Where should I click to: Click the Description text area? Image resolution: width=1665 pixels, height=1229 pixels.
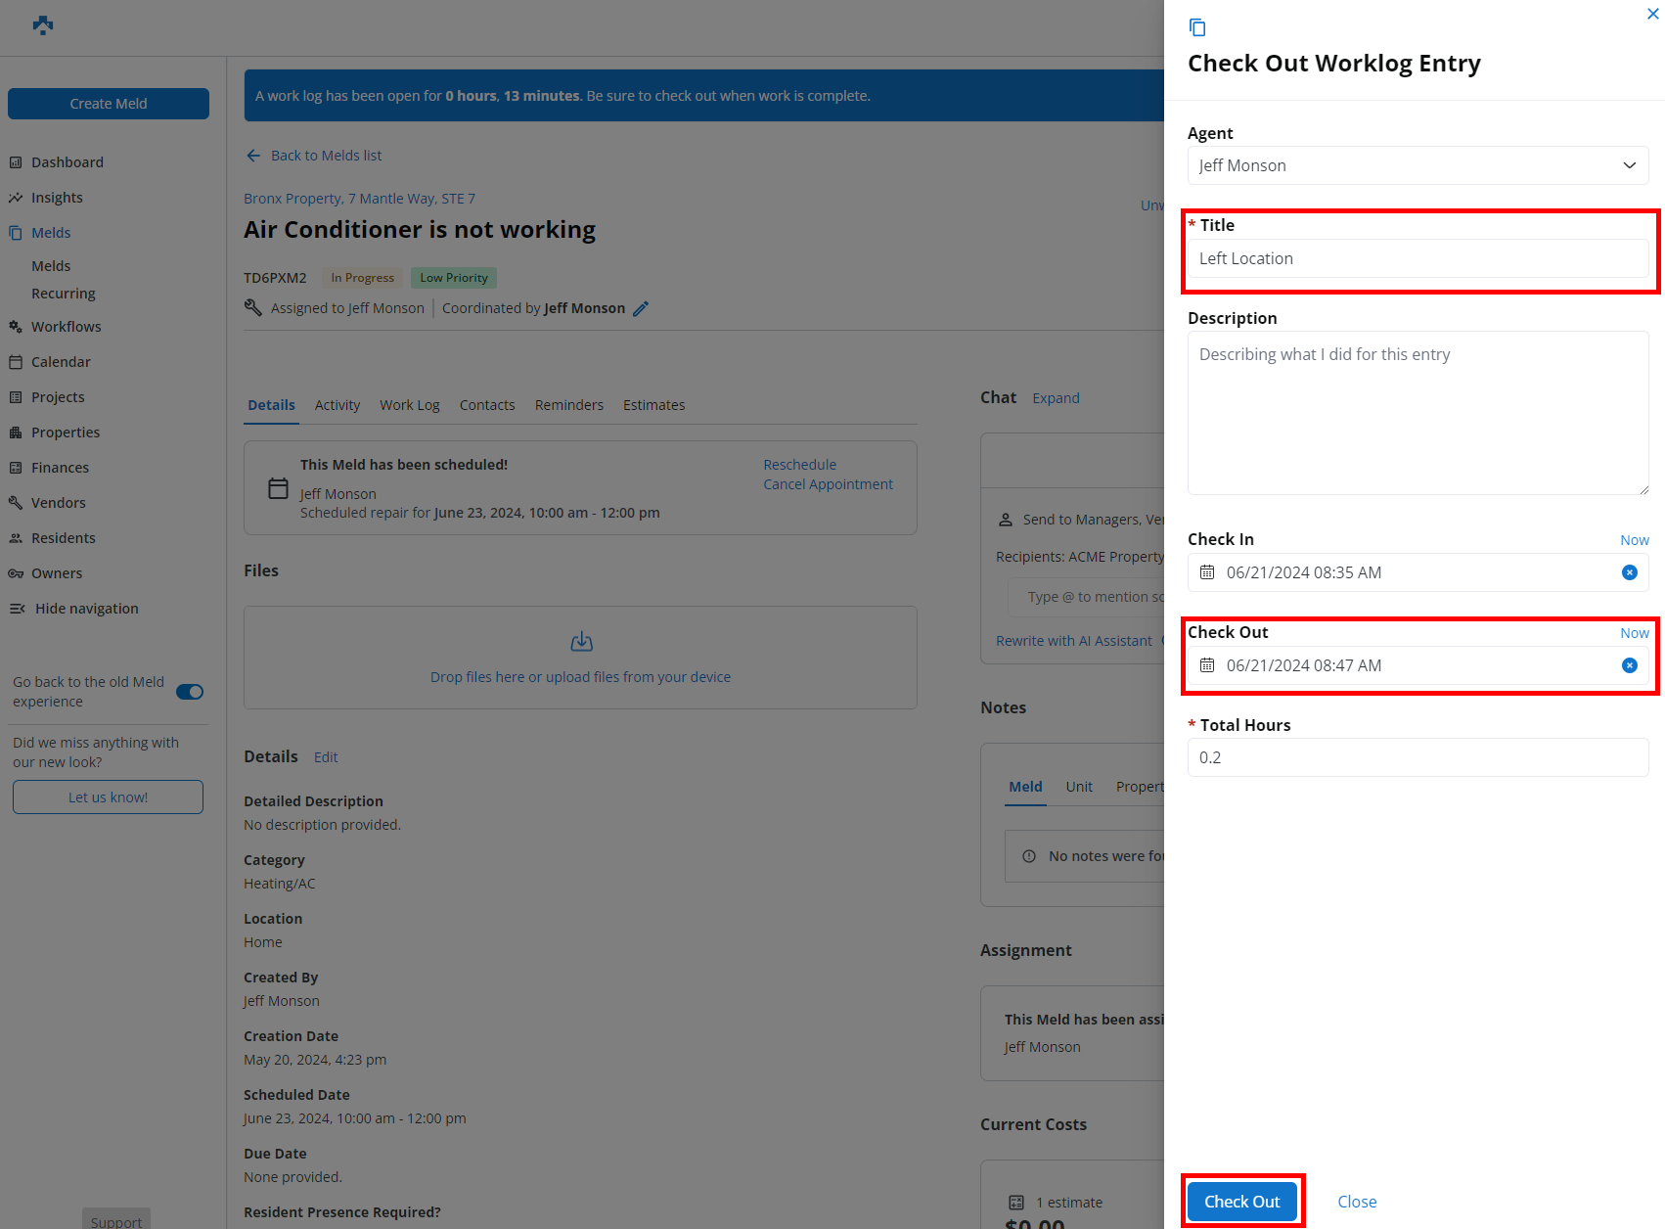(1417, 412)
